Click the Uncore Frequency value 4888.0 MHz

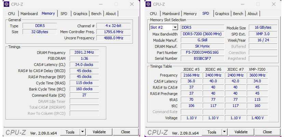[113, 38]
